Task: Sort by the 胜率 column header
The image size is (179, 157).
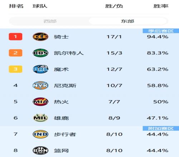Action: pyautogui.click(x=161, y=6)
